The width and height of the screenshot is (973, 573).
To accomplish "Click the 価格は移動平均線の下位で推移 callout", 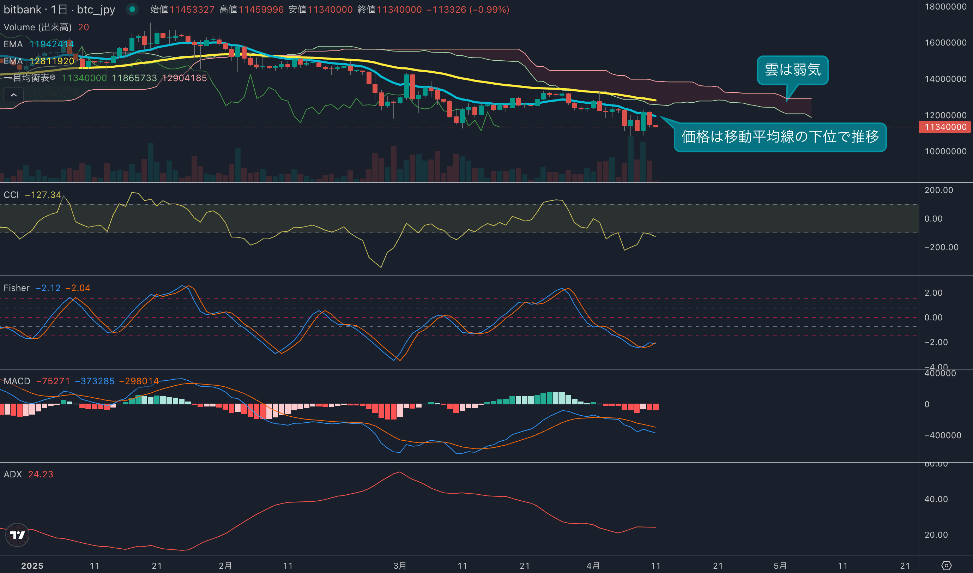I will tap(780, 137).
